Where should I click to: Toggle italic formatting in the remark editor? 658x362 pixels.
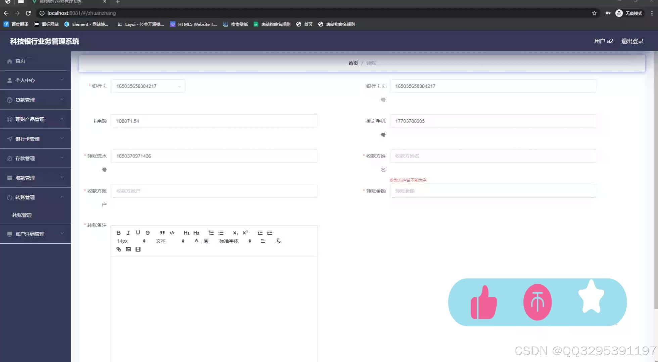click(128, 233)
